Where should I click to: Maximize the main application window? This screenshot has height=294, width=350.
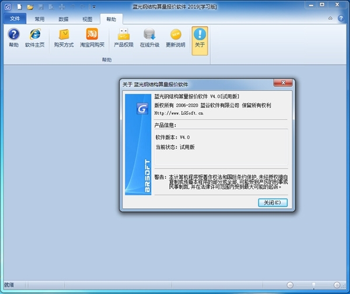[322, 5]
